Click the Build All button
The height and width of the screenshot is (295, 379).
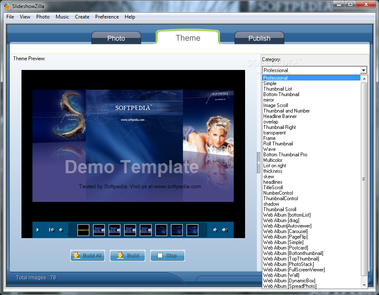coord(88,255)
